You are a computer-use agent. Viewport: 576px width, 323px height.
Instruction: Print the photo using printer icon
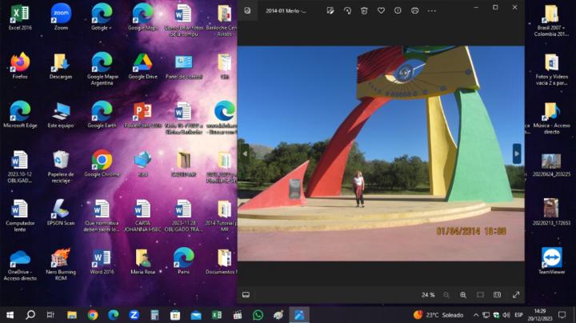414,10
